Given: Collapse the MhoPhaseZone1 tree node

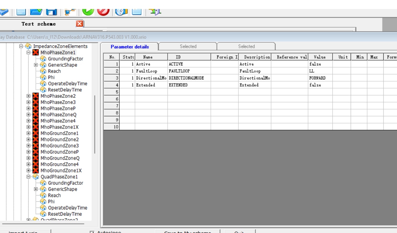Looking at the screenshot, I should (29, 52).
